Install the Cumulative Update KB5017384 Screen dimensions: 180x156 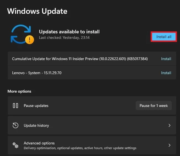[x=166, y=59]
